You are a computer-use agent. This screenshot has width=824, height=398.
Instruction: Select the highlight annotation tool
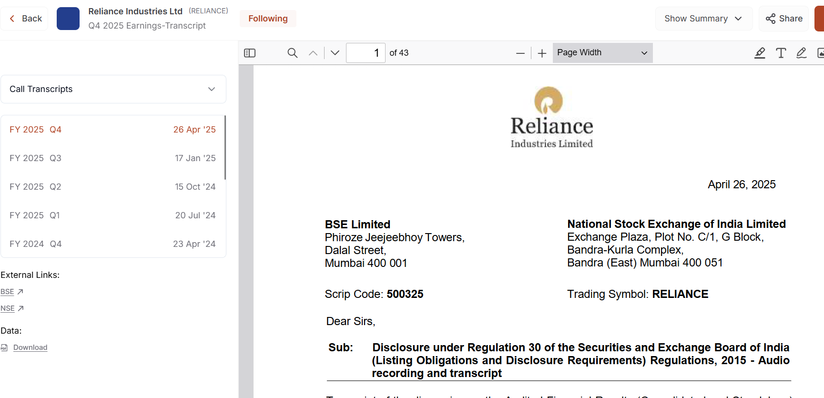760,53
